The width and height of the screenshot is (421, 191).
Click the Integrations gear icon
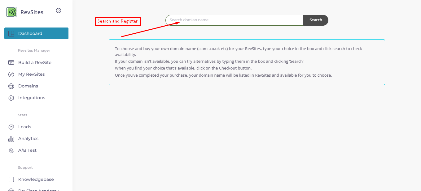pyautogui.click(x=11, y=98)
